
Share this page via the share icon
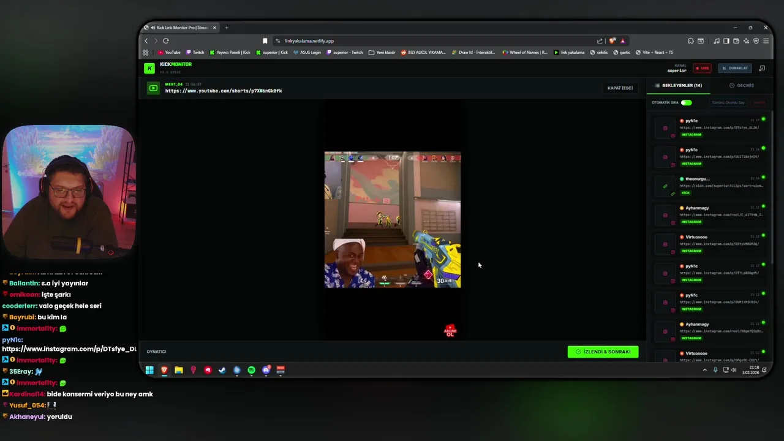click(x=600, y=41)
